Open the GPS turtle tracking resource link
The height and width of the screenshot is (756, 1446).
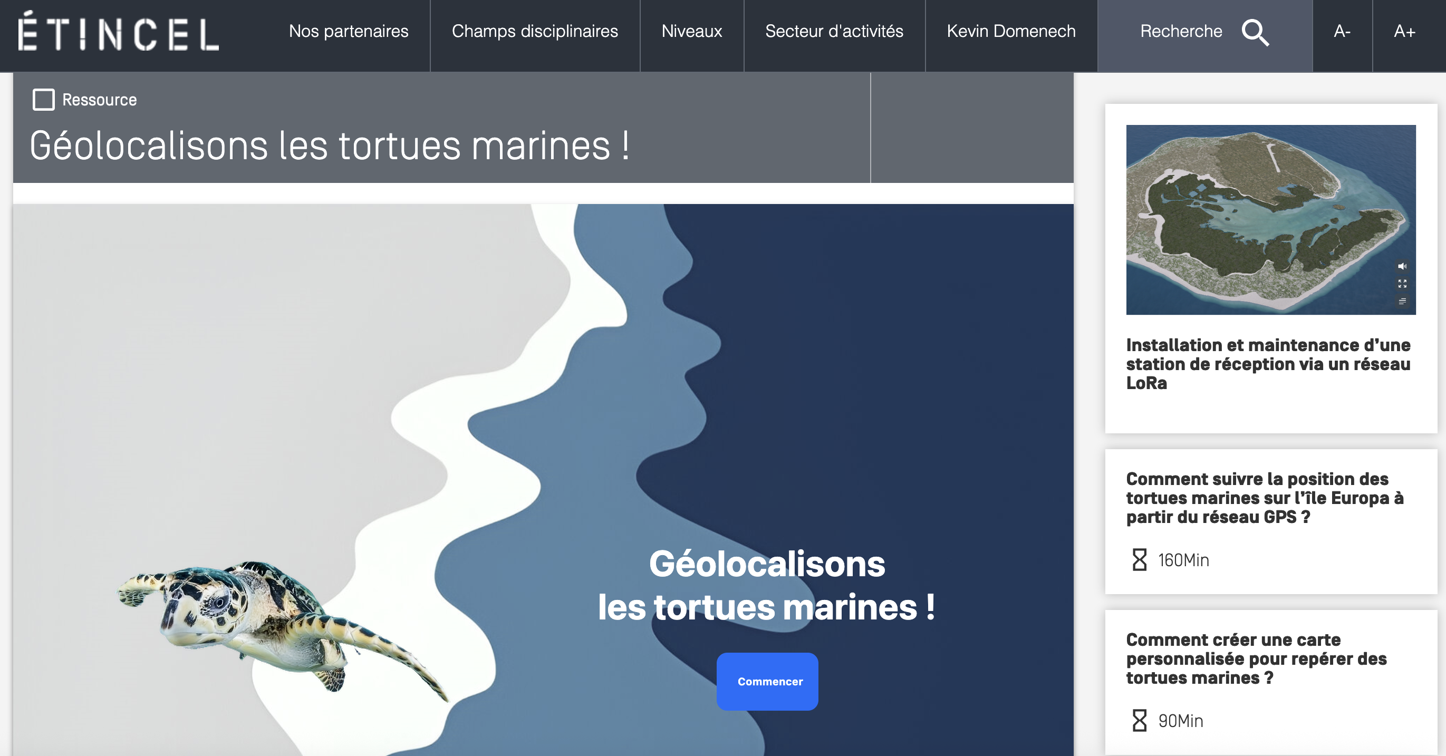click(1265, 498)
